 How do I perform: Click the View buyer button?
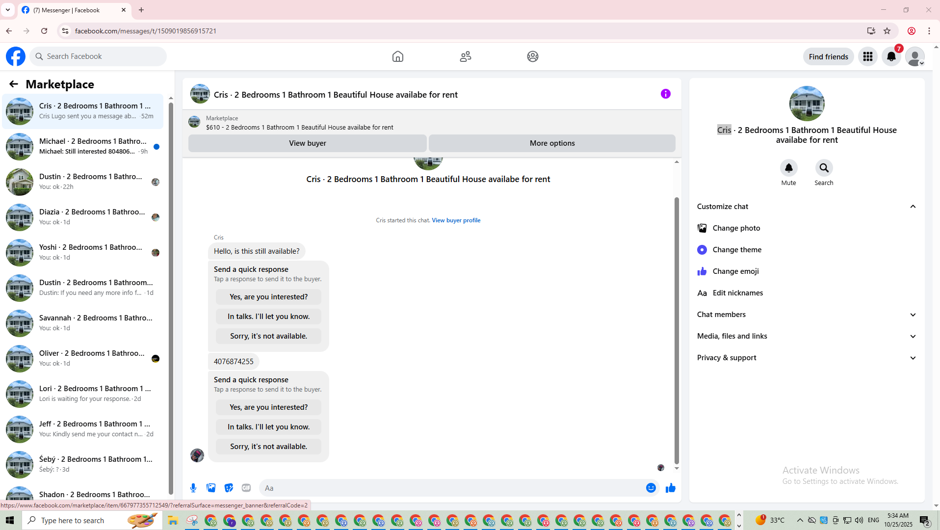click(308, 143)
